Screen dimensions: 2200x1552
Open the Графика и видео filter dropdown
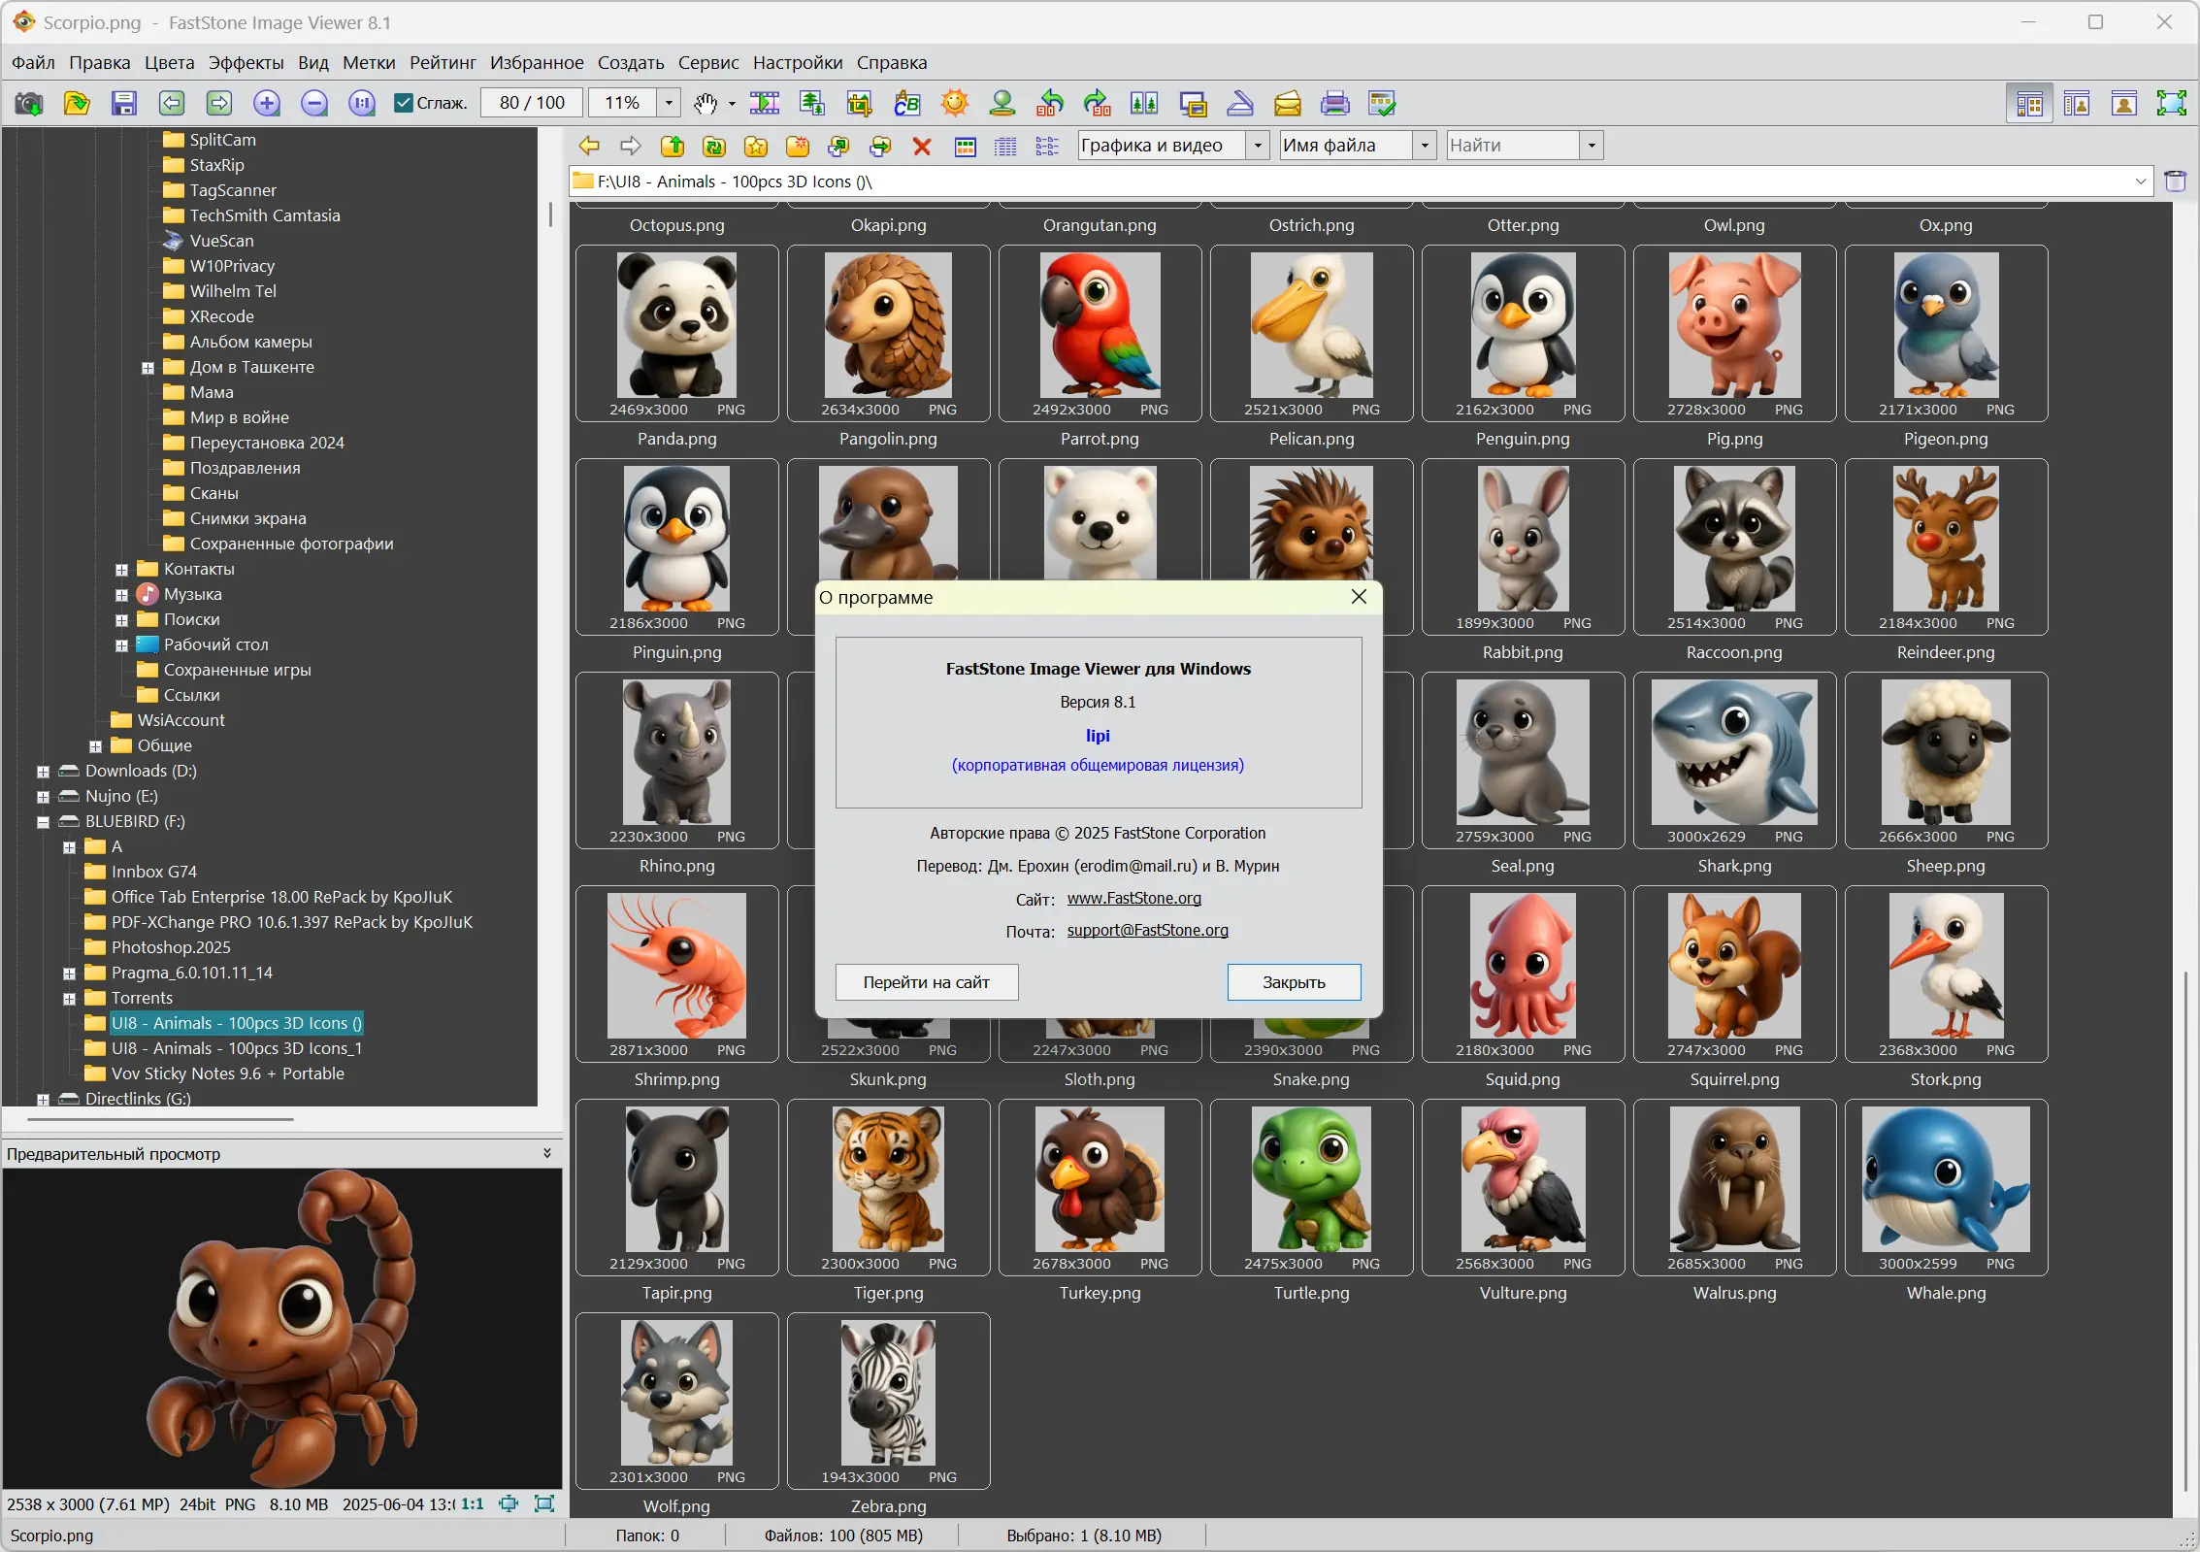click(x=1258, y=146)
